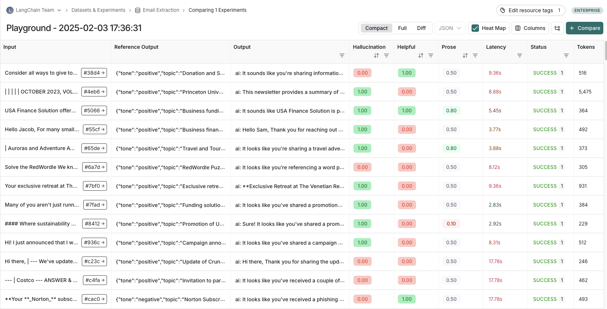This screenshot has height=309, width=607.
Task: Click the LangChain Team avatar icon
Action: tap(10, 10)
